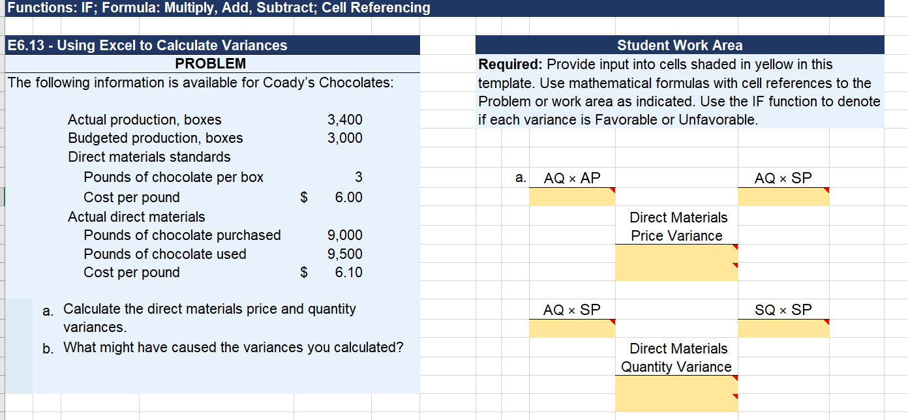
Task: Click red triangle on Price Variance input cell
Action: 735,247
